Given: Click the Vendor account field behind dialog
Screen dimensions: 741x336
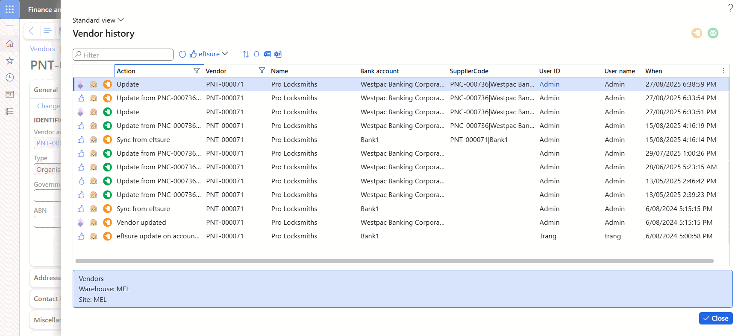Looking at the screenshot, I should (47, 143).
